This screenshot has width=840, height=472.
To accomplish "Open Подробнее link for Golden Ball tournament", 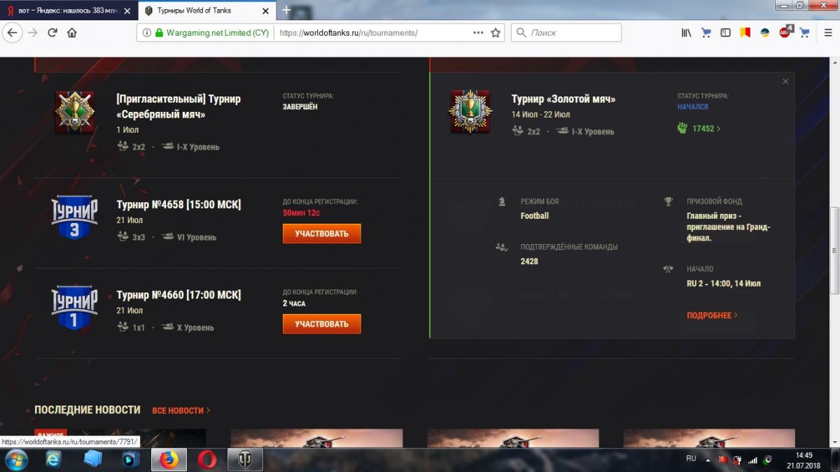I will (x=712, y=315).
